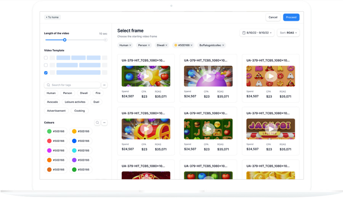
Task: Remove the Person filter chip
Action: tap(149, 45)
